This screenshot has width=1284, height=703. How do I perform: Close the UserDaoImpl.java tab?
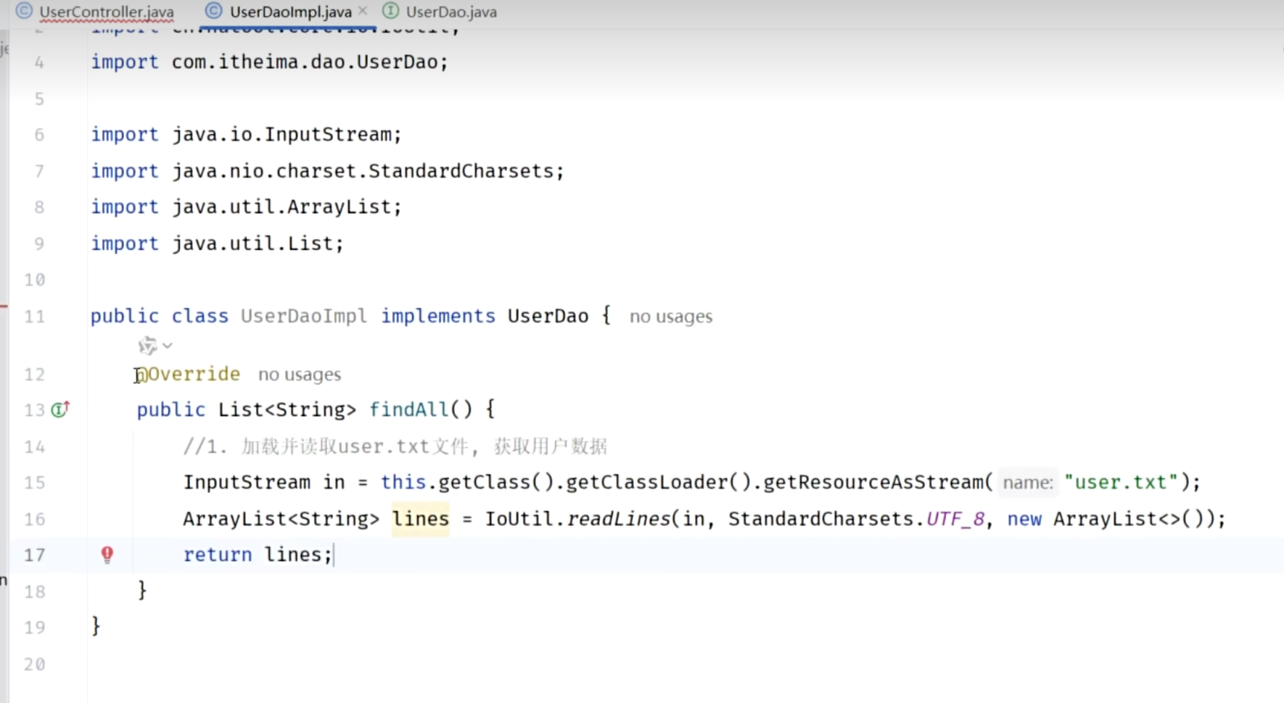(363, 11)
